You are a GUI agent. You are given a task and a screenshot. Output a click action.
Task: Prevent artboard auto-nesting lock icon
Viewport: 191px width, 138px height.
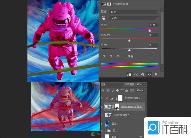[x=122, y=90]
